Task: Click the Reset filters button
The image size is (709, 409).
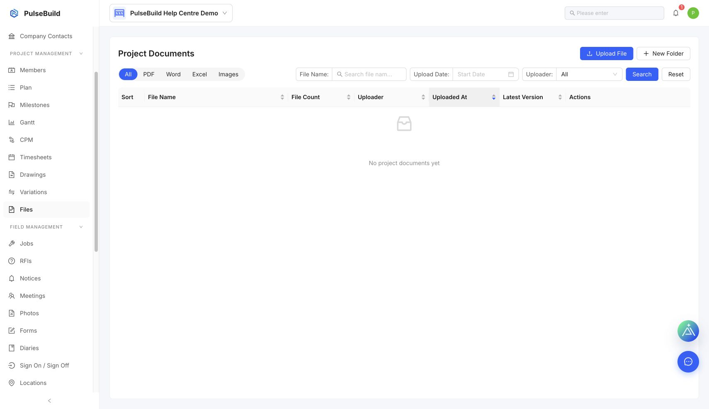Action: click(676, 74)
